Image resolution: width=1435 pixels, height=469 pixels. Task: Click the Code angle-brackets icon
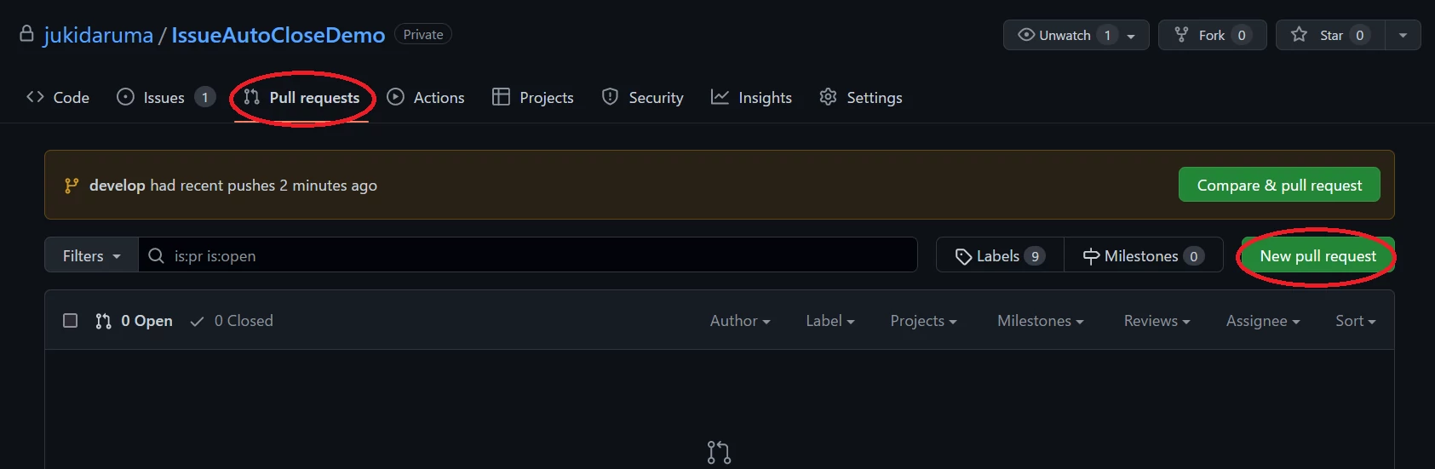[35, 97]
